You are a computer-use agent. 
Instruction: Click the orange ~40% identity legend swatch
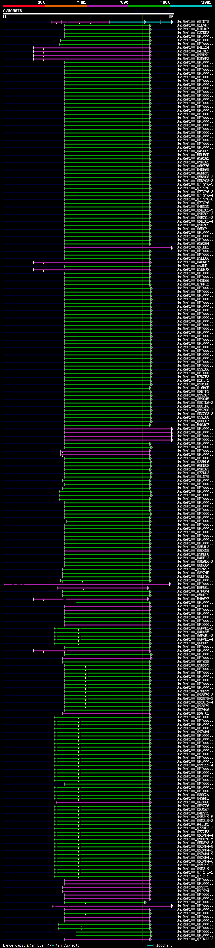pyautogui.click(x=66, y=6)
